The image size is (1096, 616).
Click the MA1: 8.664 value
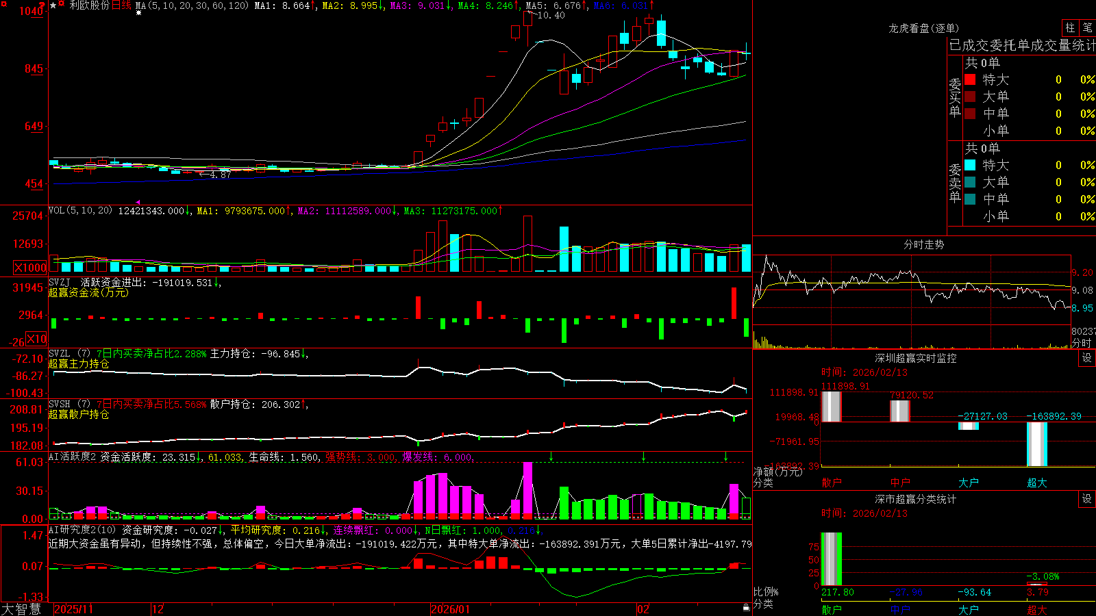click(282, 5)
